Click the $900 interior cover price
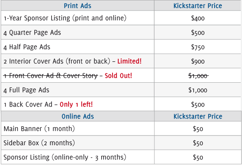The image size is (242, 165). click(x=198, y=61)
